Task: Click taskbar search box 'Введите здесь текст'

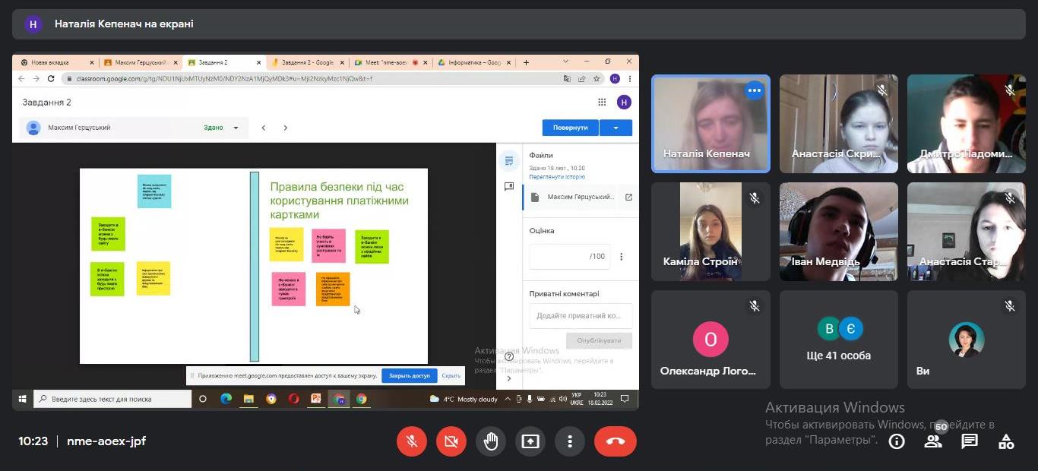Action: [112, 399]
